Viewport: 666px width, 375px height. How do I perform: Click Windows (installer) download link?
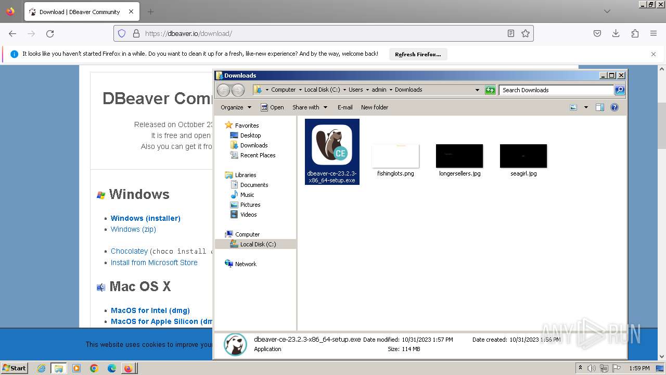click(146, 218)
